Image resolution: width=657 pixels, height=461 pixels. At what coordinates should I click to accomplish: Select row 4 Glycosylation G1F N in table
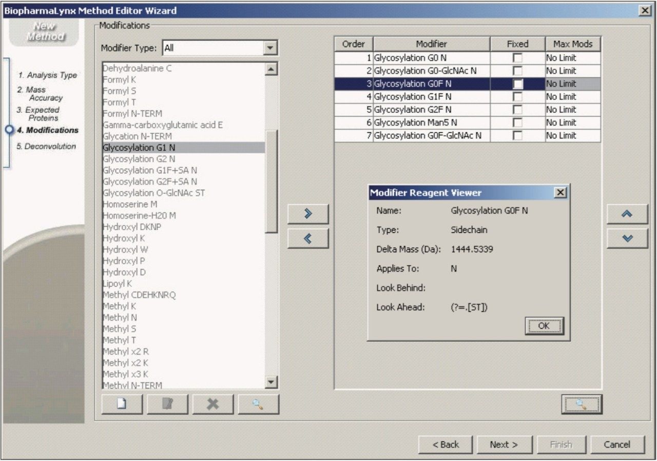click(x=468, y=96)
